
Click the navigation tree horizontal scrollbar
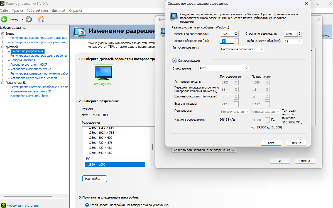click(x=28, y=196)
